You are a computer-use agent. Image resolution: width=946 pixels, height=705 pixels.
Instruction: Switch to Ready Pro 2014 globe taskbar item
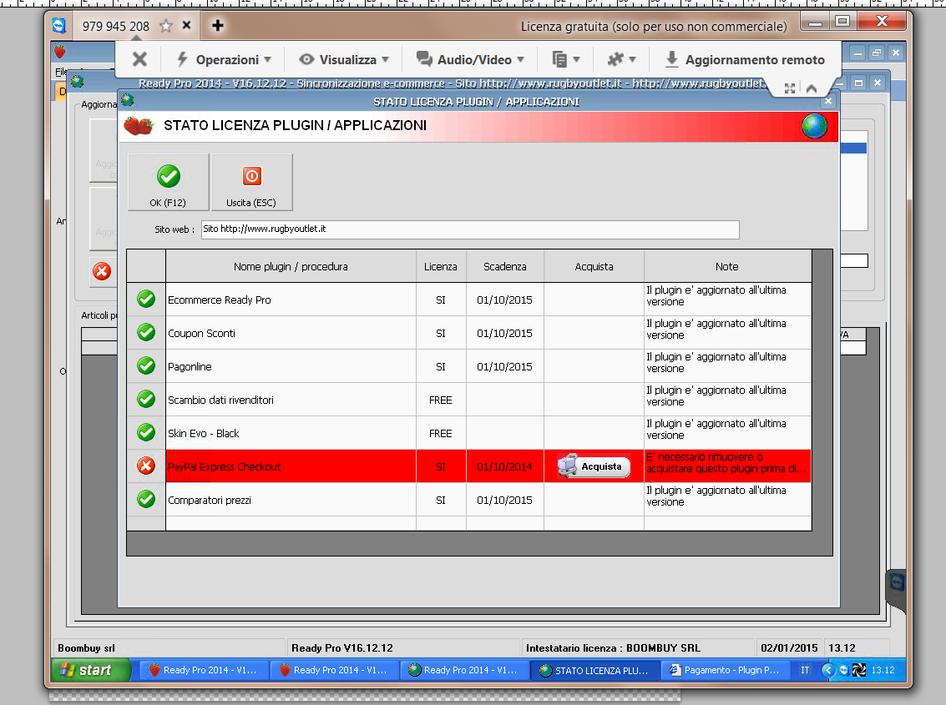[x=464, y=670]
